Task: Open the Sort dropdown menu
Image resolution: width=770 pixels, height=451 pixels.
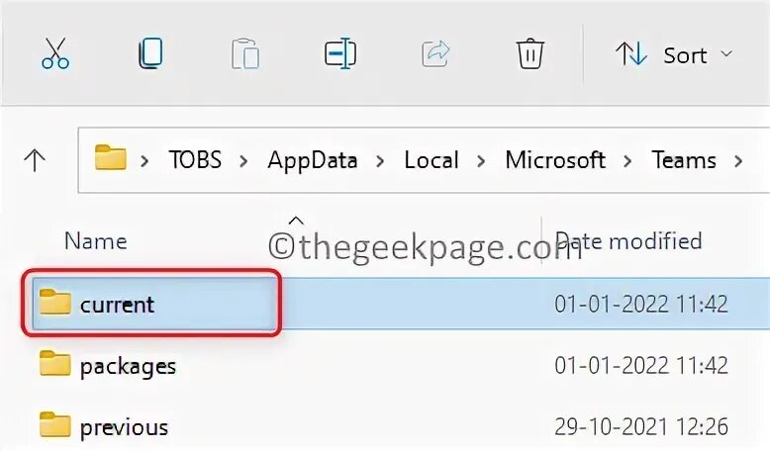Action: pos(675,54)
